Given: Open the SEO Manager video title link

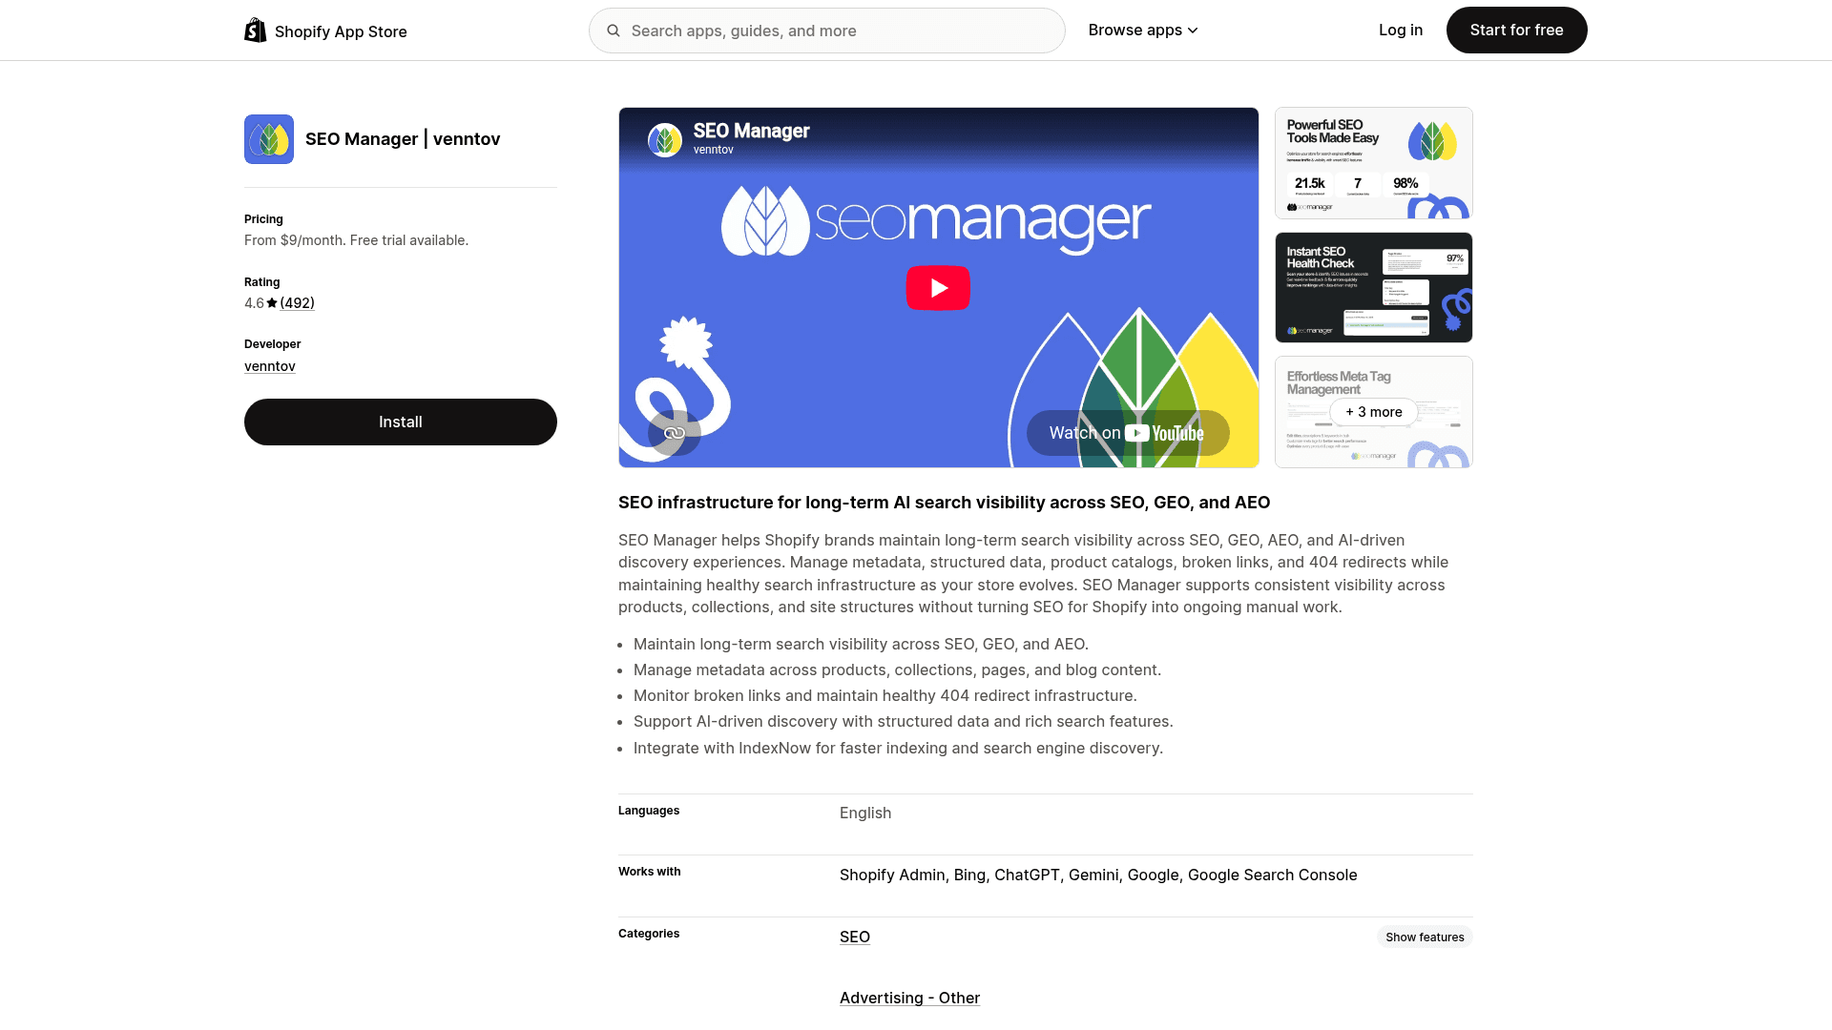Looking at the screenshot, I should (751, 131).
